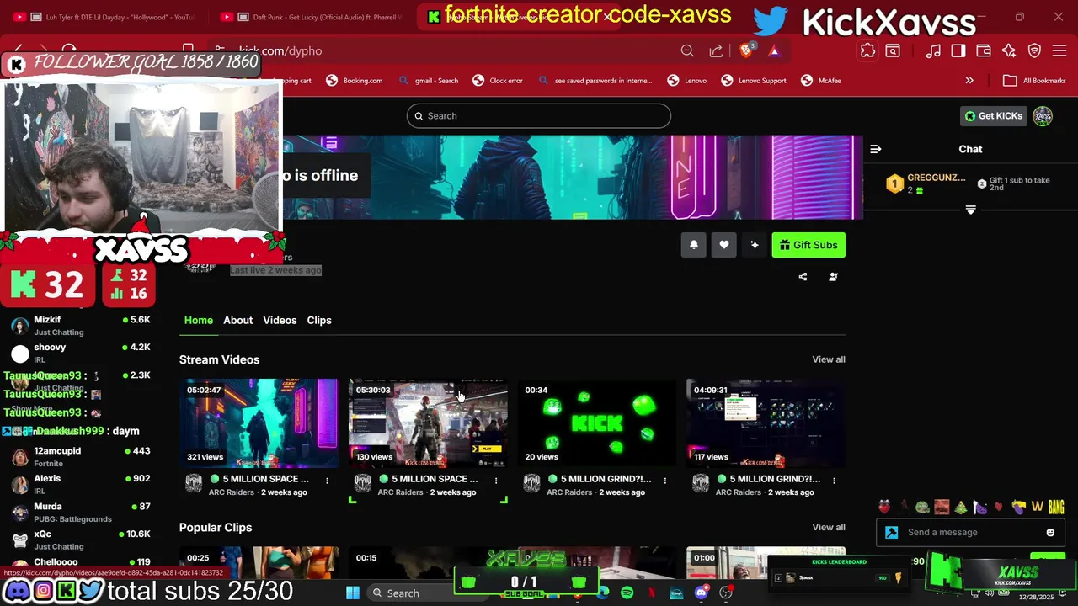Open Microsoft Edge from the taskbar

[x=603, y=593]
